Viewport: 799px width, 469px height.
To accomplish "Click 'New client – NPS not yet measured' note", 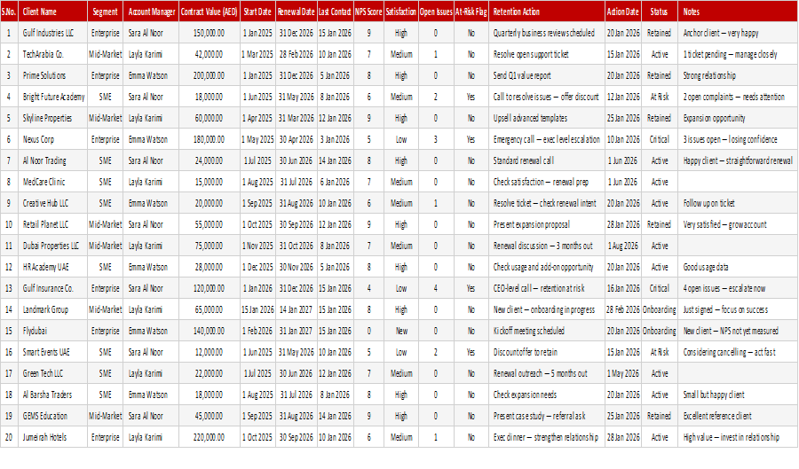I will click(x=738, y=331).
